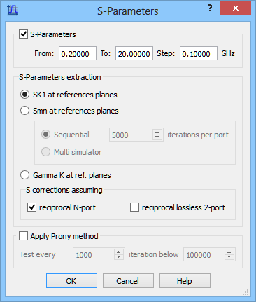Decrease iterations per port with down arrow

click(157, 137)
